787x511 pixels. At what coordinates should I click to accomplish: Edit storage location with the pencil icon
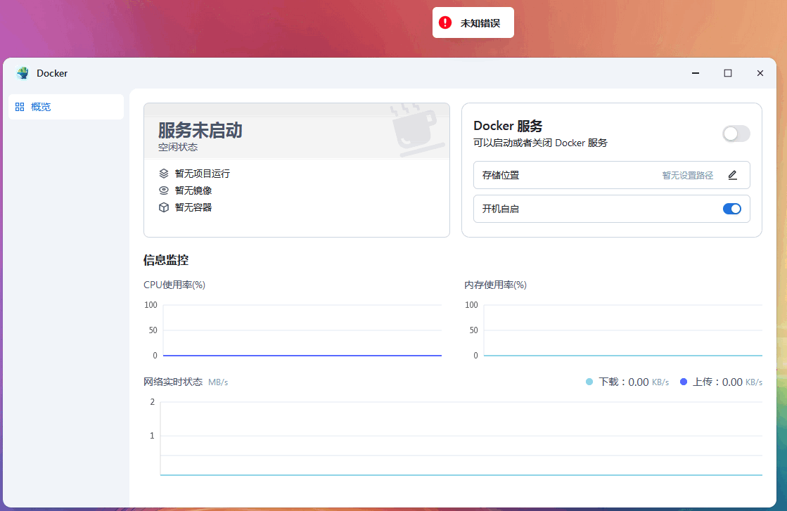click(732, 175)
